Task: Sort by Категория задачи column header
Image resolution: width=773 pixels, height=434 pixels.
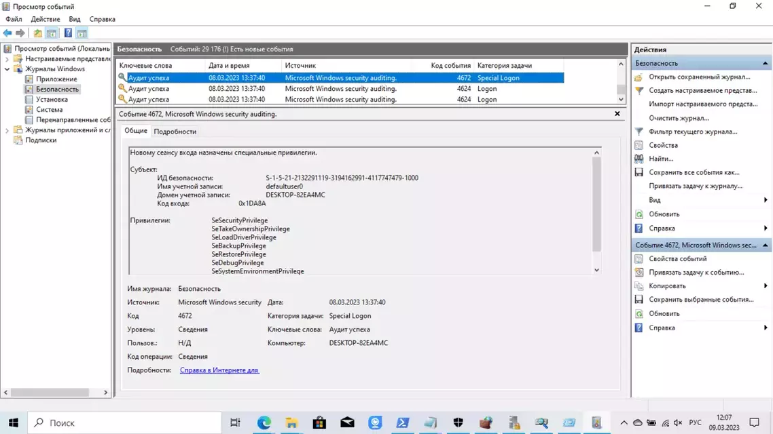Action: pyautogui.click(x=518, y=66)
